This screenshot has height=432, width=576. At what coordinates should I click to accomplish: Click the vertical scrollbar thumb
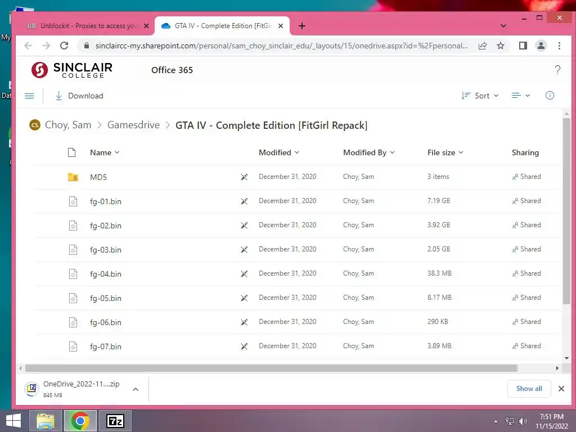click(x=566, y=211)
